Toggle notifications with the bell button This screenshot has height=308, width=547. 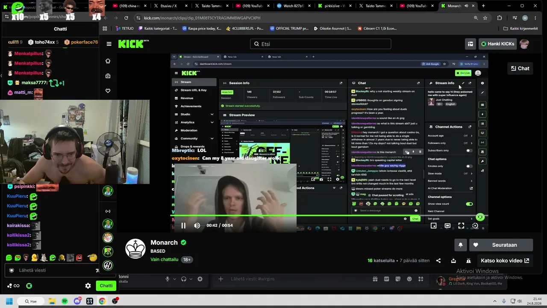[460, 245]
